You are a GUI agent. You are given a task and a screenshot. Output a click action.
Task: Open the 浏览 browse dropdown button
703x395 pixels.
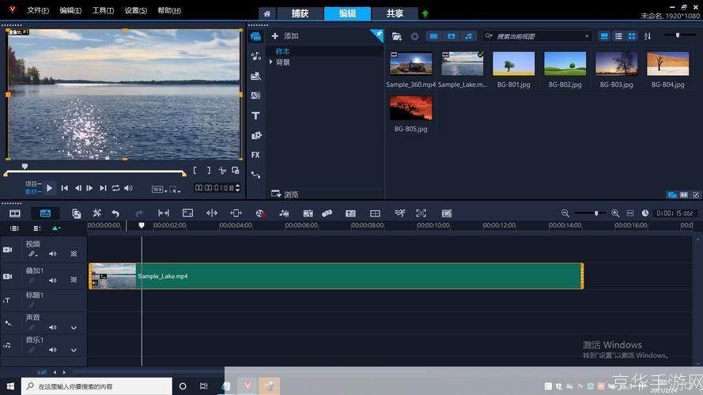click(x=285, y=194)
